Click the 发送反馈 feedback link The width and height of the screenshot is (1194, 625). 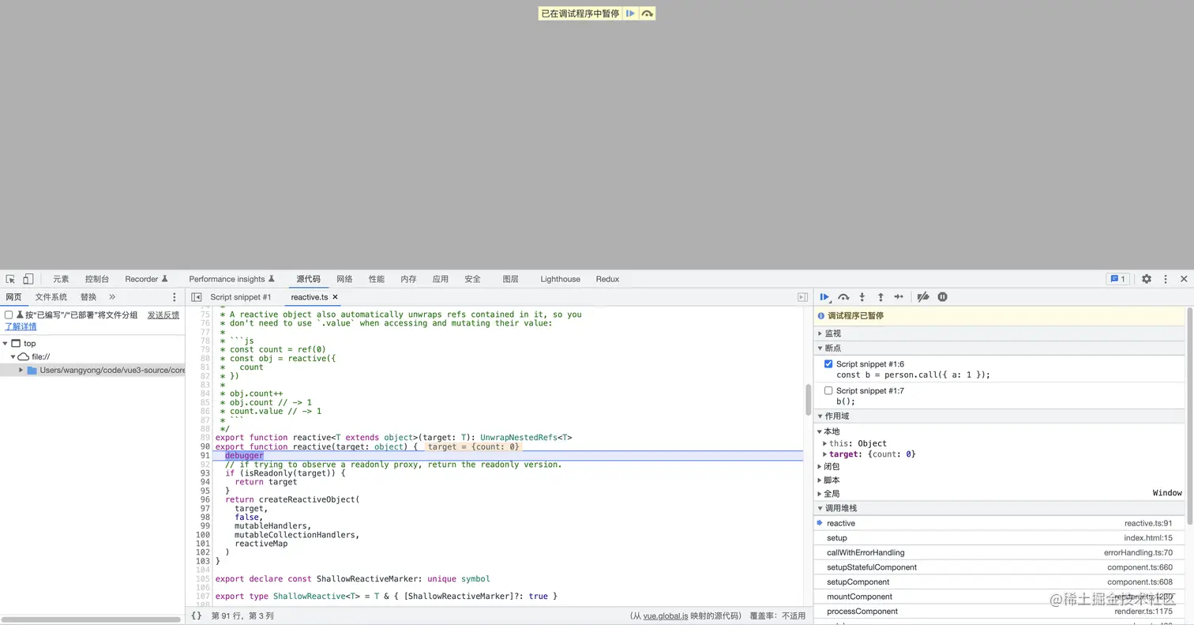(163, 315)
